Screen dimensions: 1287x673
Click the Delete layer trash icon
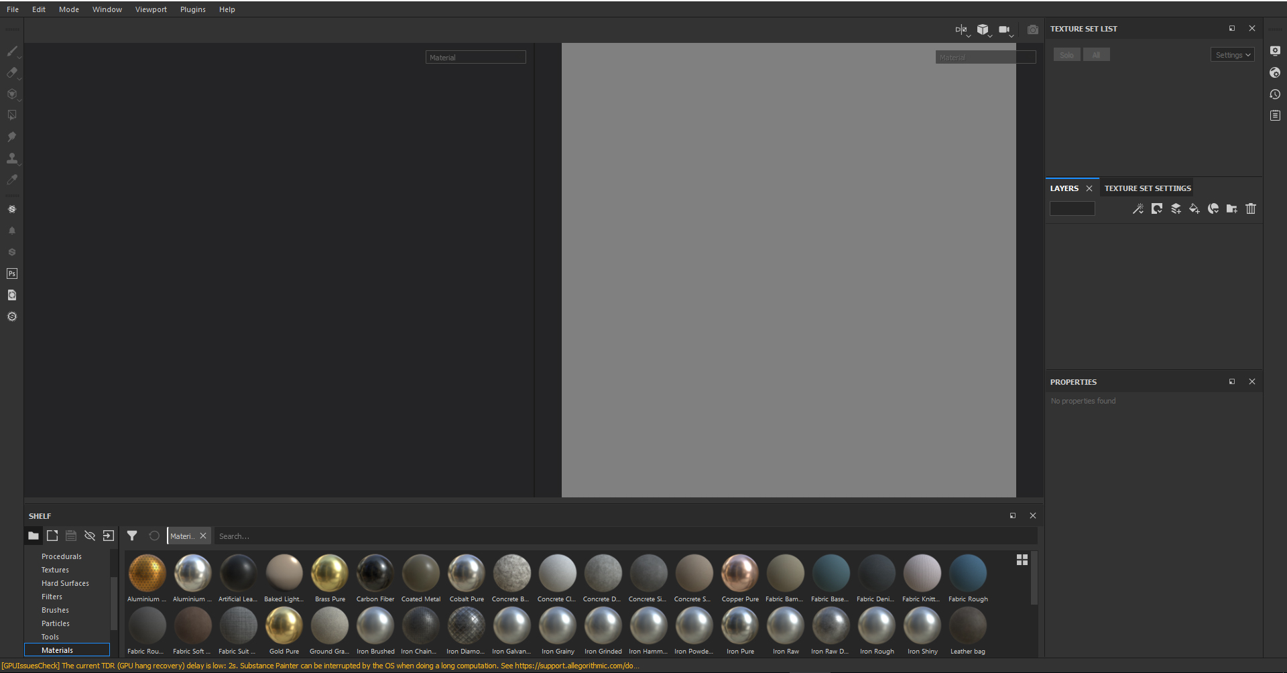coord(1251,208)
